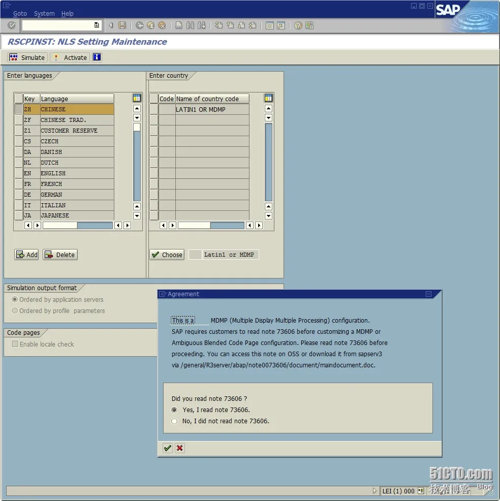Screen dimensions: 500x501
Task: Open table settings icon of country table
Action: 268,98
